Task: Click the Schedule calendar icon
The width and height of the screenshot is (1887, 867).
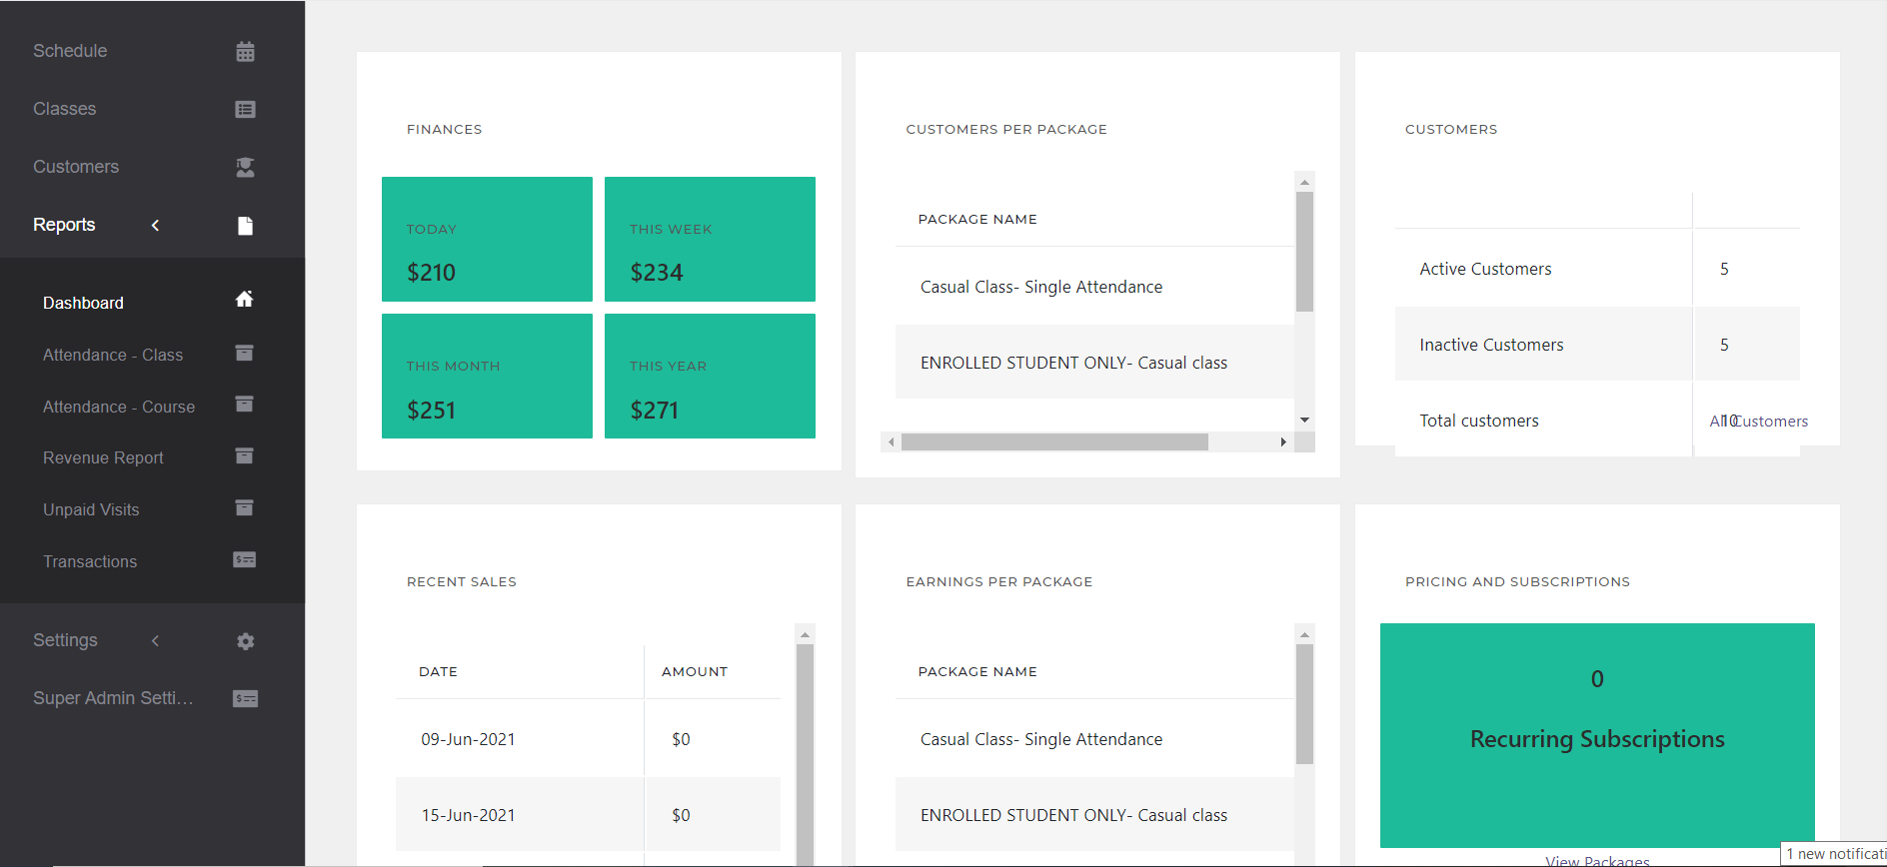Action: click(245, 51)
